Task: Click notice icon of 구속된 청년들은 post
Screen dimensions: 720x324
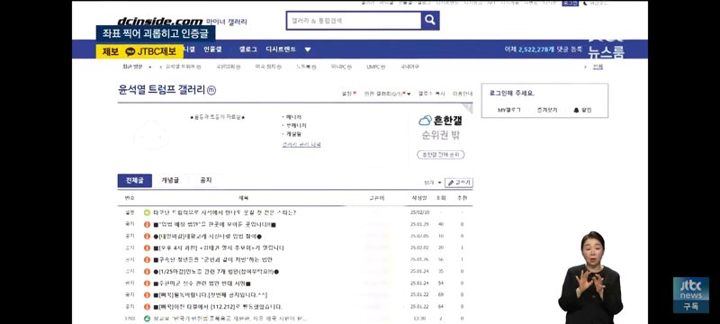Action: point(147,260)
